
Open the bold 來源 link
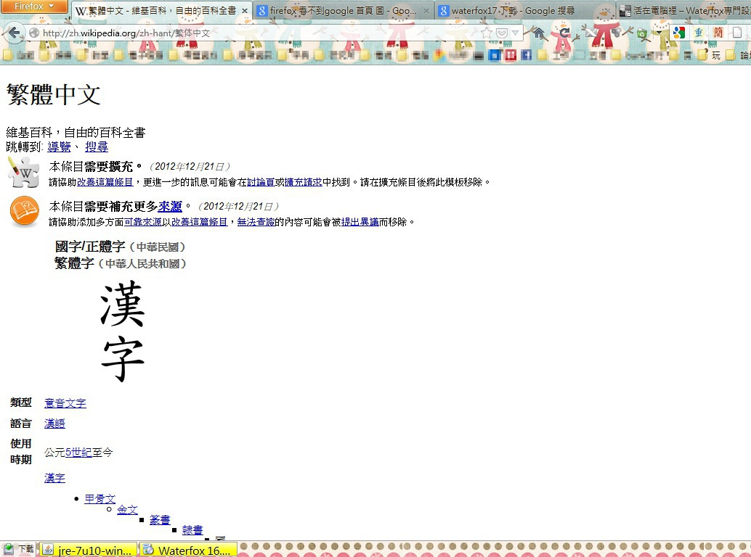170,207
